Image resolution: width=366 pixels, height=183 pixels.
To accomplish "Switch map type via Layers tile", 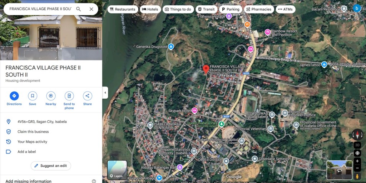I will point(117,170).
